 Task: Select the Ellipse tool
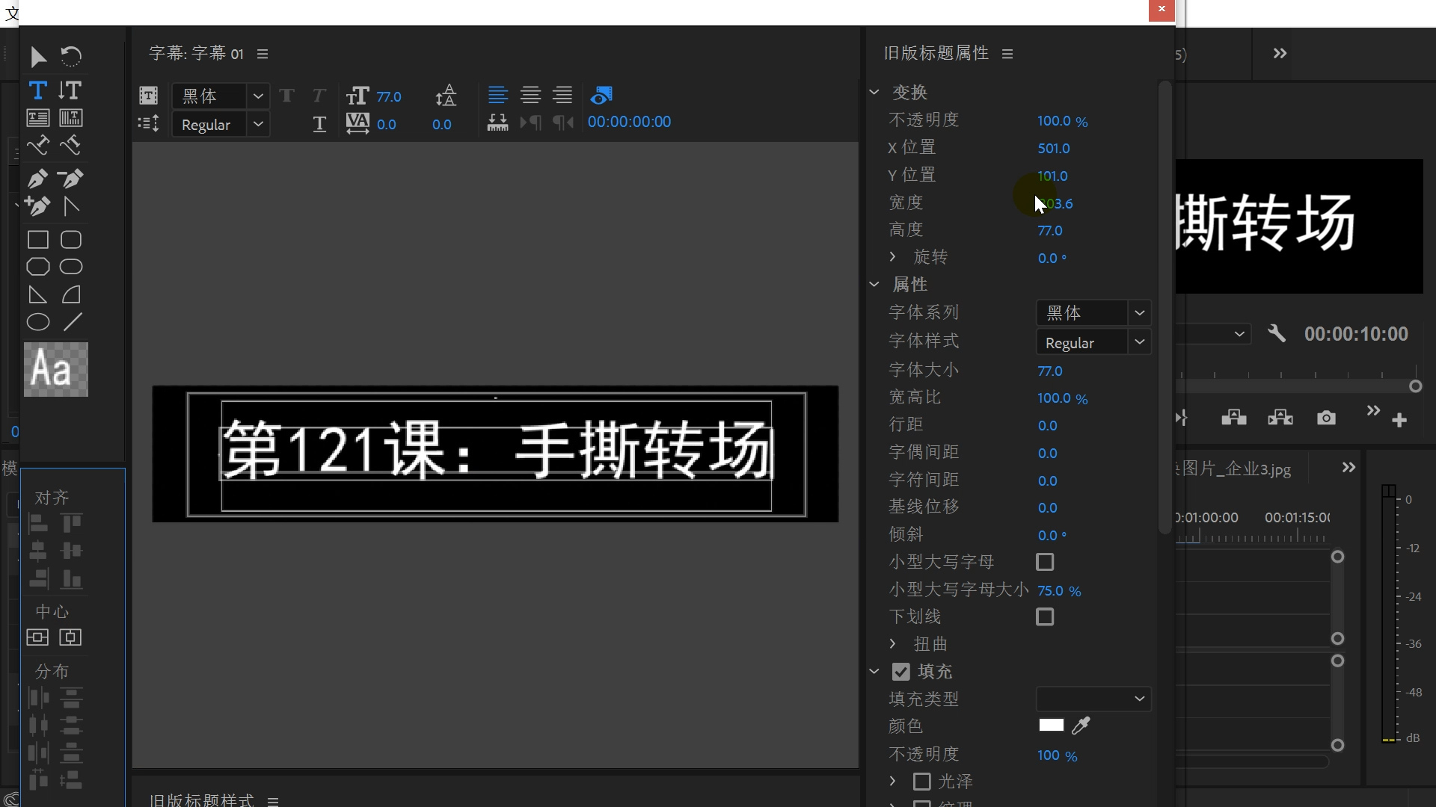click(38, 322)
